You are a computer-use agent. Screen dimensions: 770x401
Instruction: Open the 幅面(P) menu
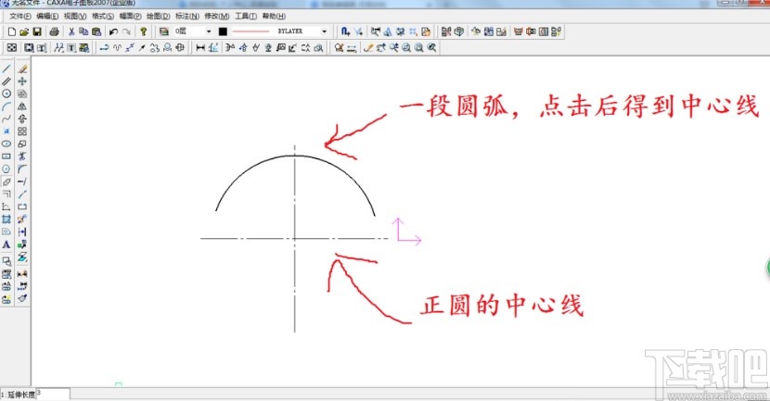[x=130, y=16]
